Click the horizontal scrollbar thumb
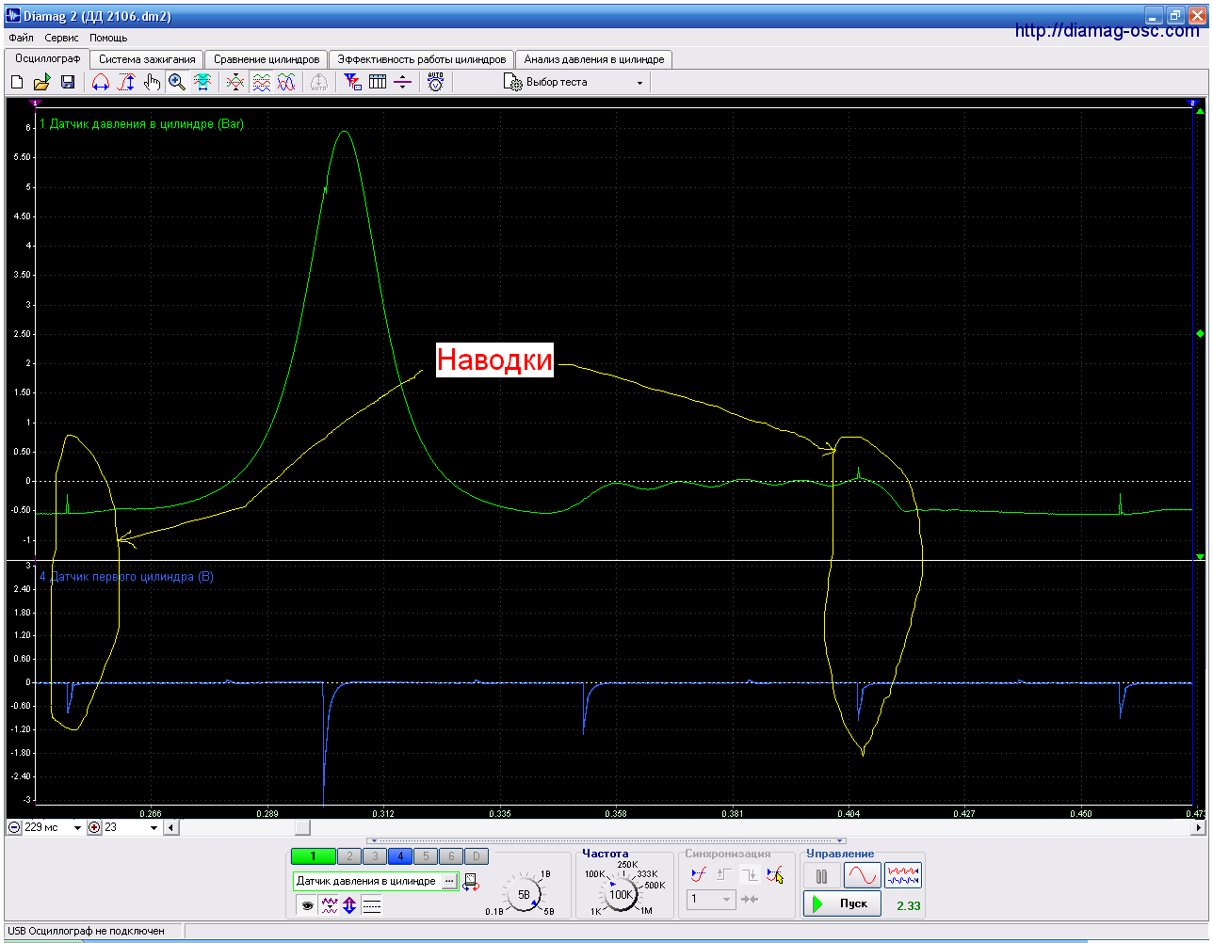 tap(301, 828)
